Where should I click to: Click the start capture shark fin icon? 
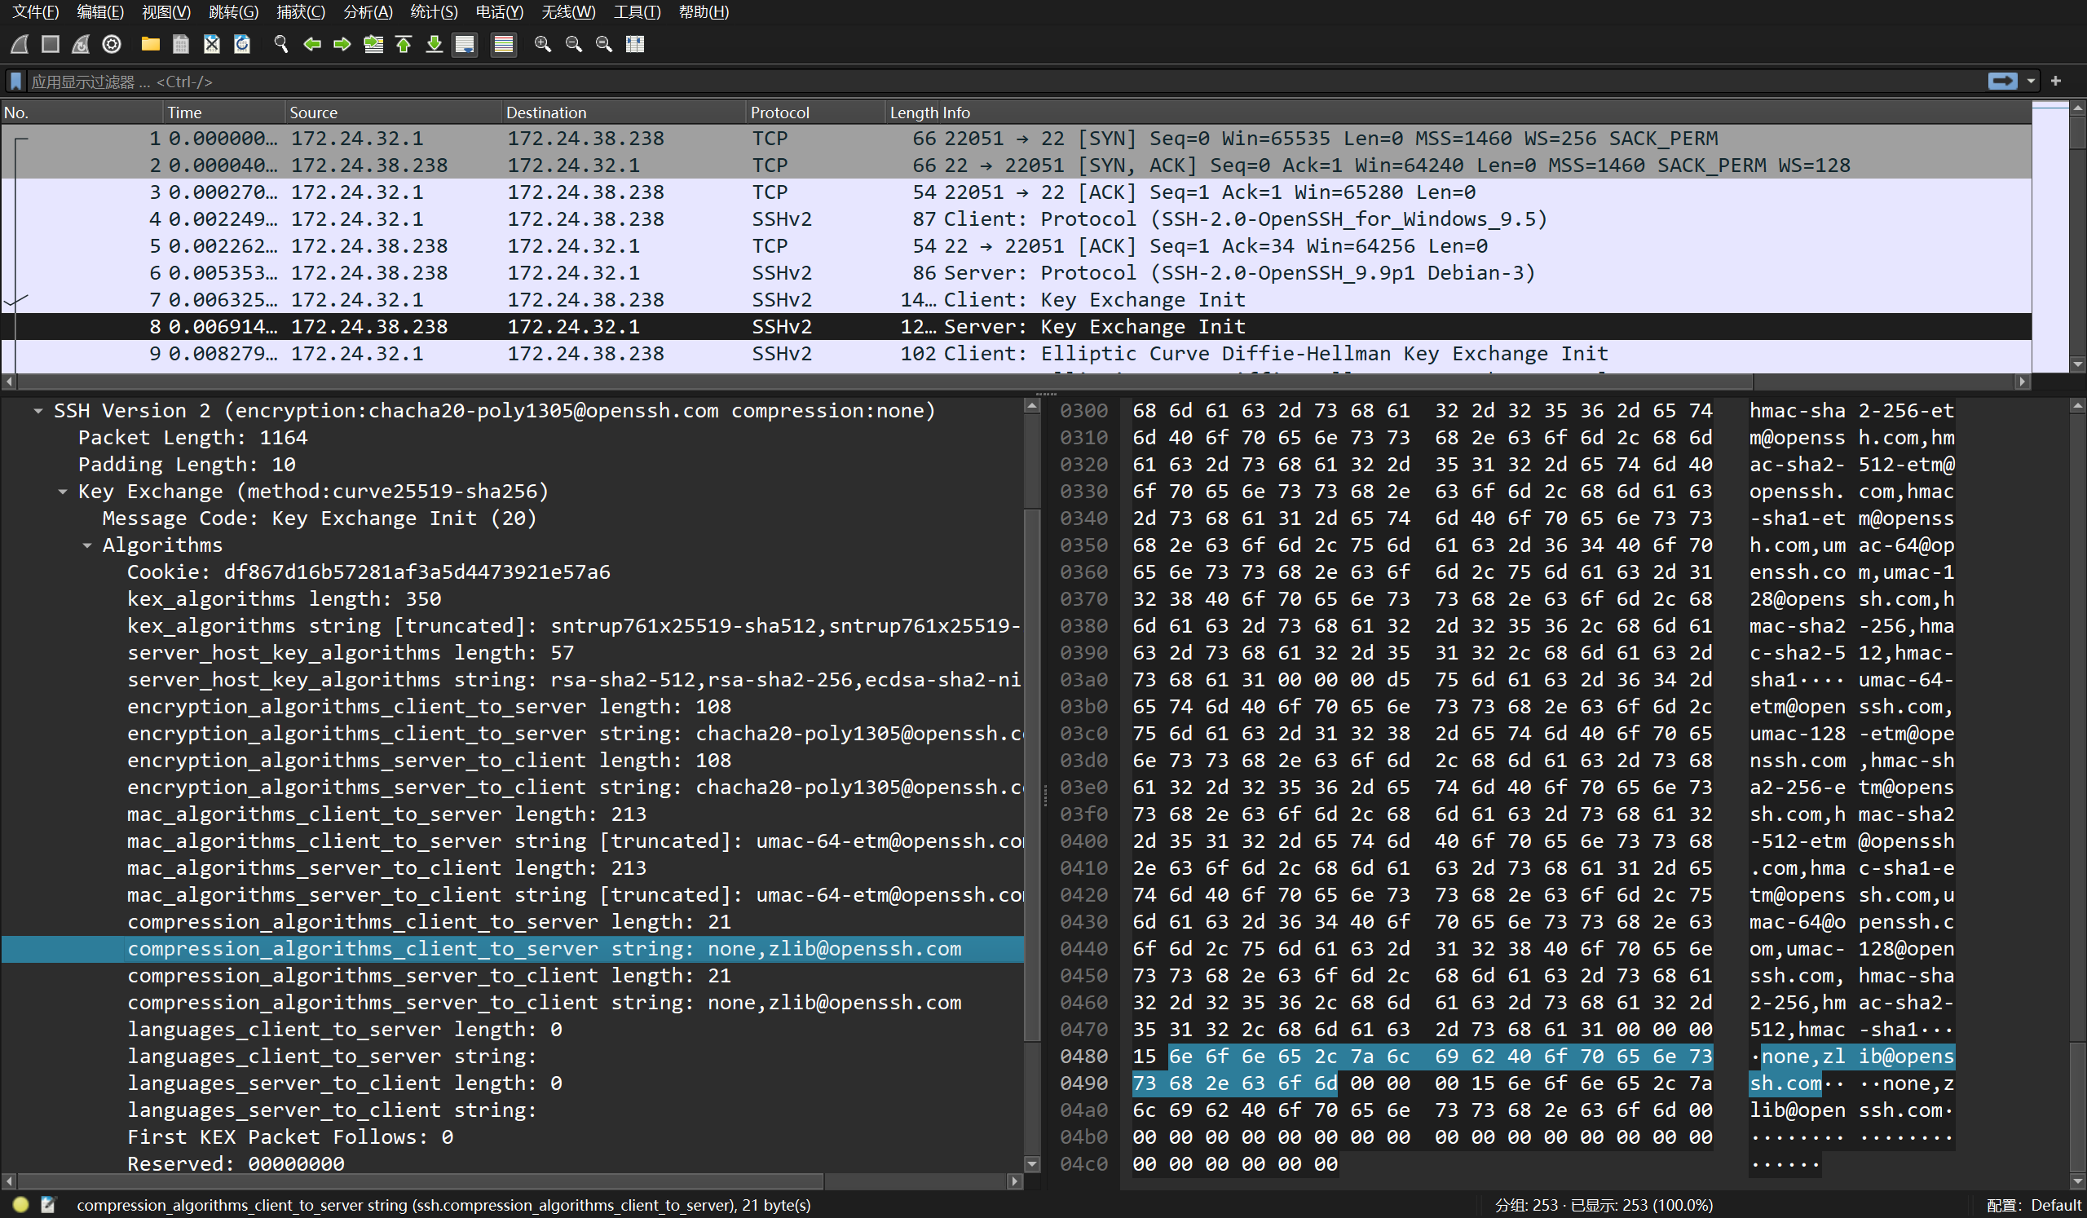20,44
